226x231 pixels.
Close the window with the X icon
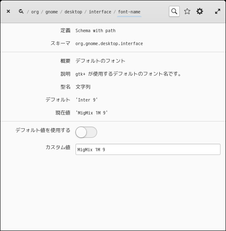[8, 11]
